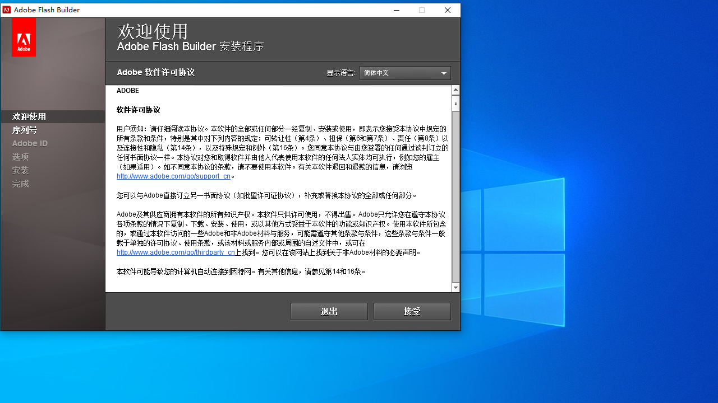This screenshot has width=718, height=403.
Task: Select the Adobe ID step in the sidebar
Action: pos(30,143)
